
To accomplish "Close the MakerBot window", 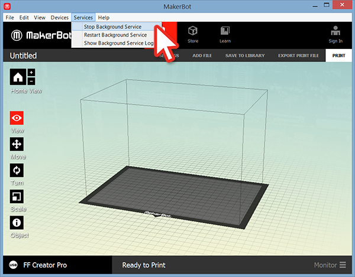I will coord(342,5).
